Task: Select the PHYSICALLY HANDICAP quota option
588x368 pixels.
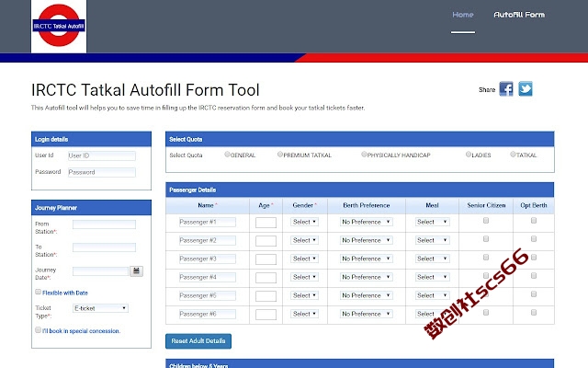Action: pos(364,154)
